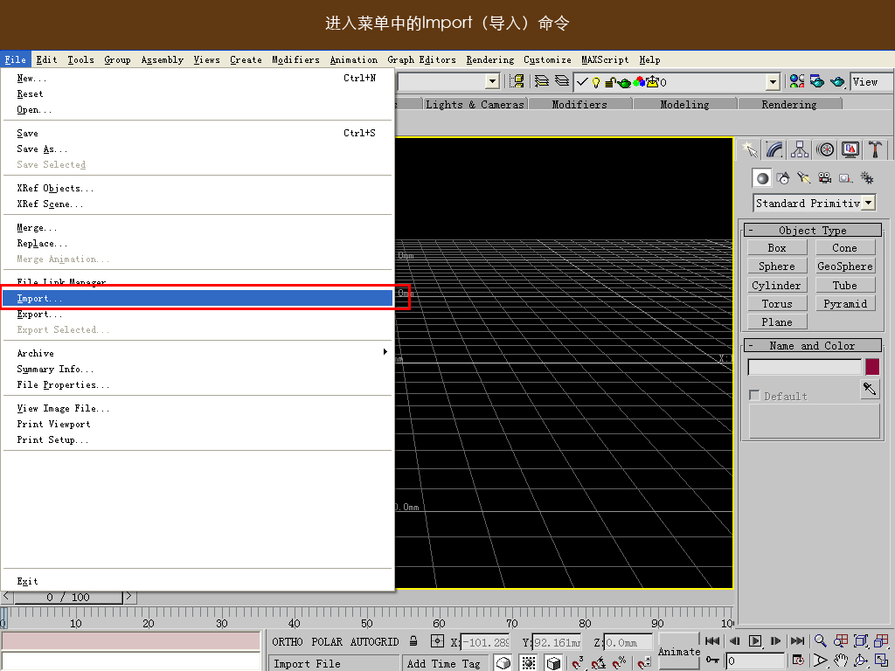Click the eyedropper icon beside Default
The image size is (895, 671).
(870, 389)
